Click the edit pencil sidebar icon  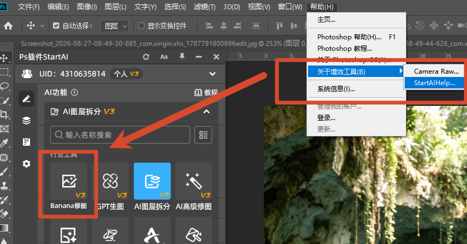tap(27, 99)
